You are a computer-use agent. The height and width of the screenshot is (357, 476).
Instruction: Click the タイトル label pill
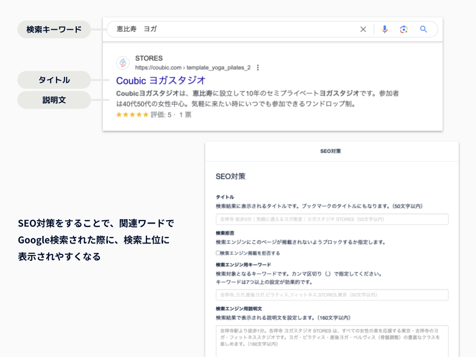tap(54, 80)
